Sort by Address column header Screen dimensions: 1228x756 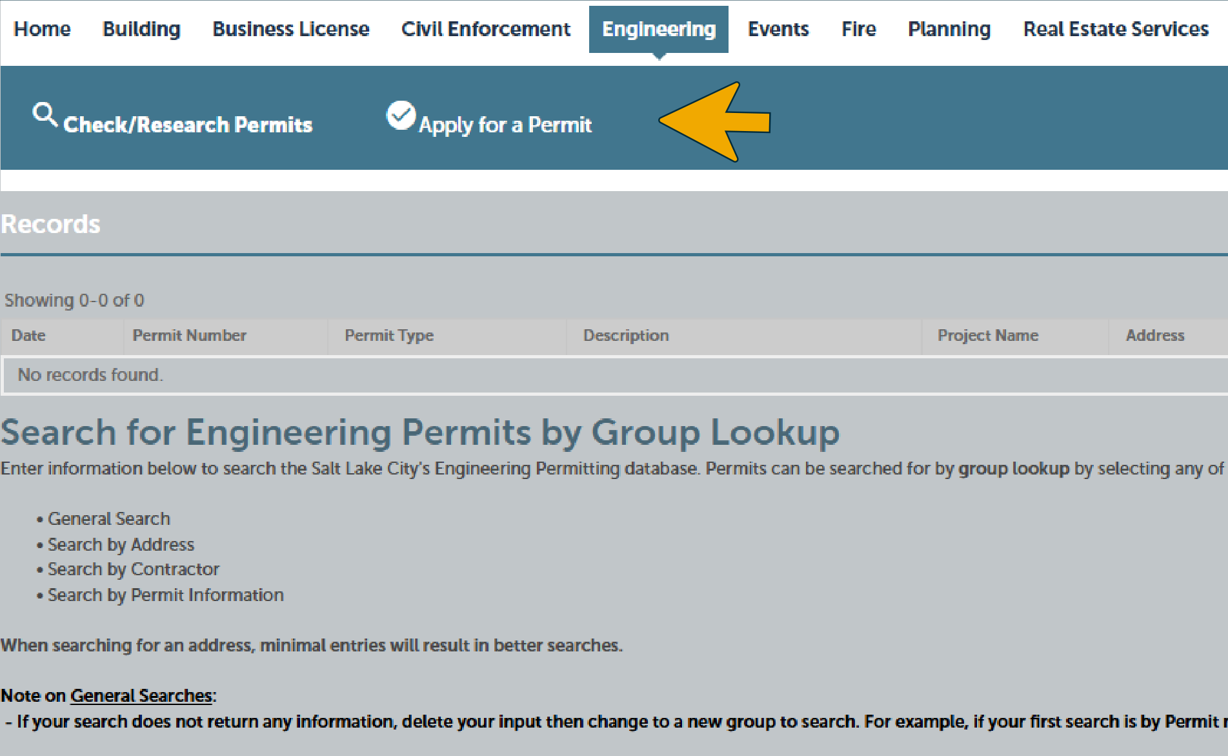tap(1155, 336)
